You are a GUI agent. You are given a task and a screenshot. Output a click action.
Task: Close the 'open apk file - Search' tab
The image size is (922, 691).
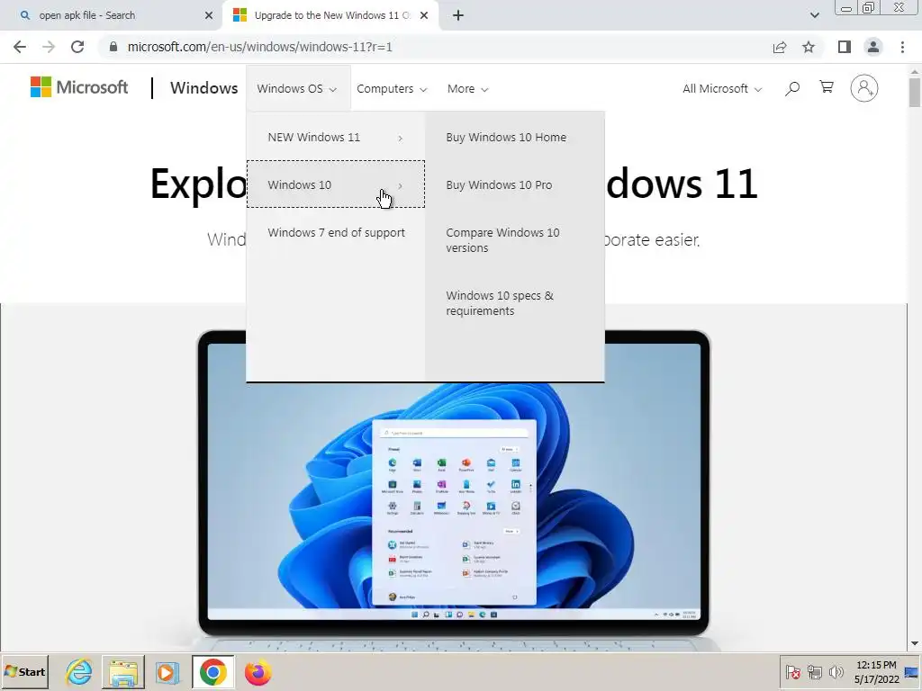click(x=209, y=15)
